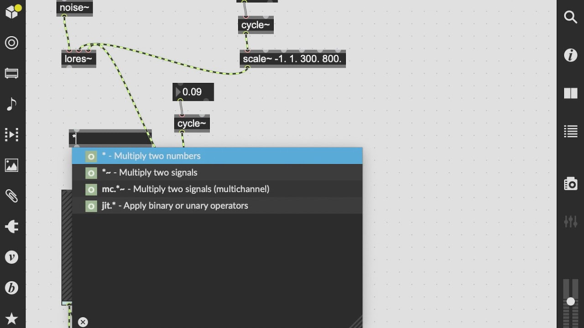
Task: Click the object icon beside 'jit.*' entry
Action: pyautogui.click(x=91, y=206)
